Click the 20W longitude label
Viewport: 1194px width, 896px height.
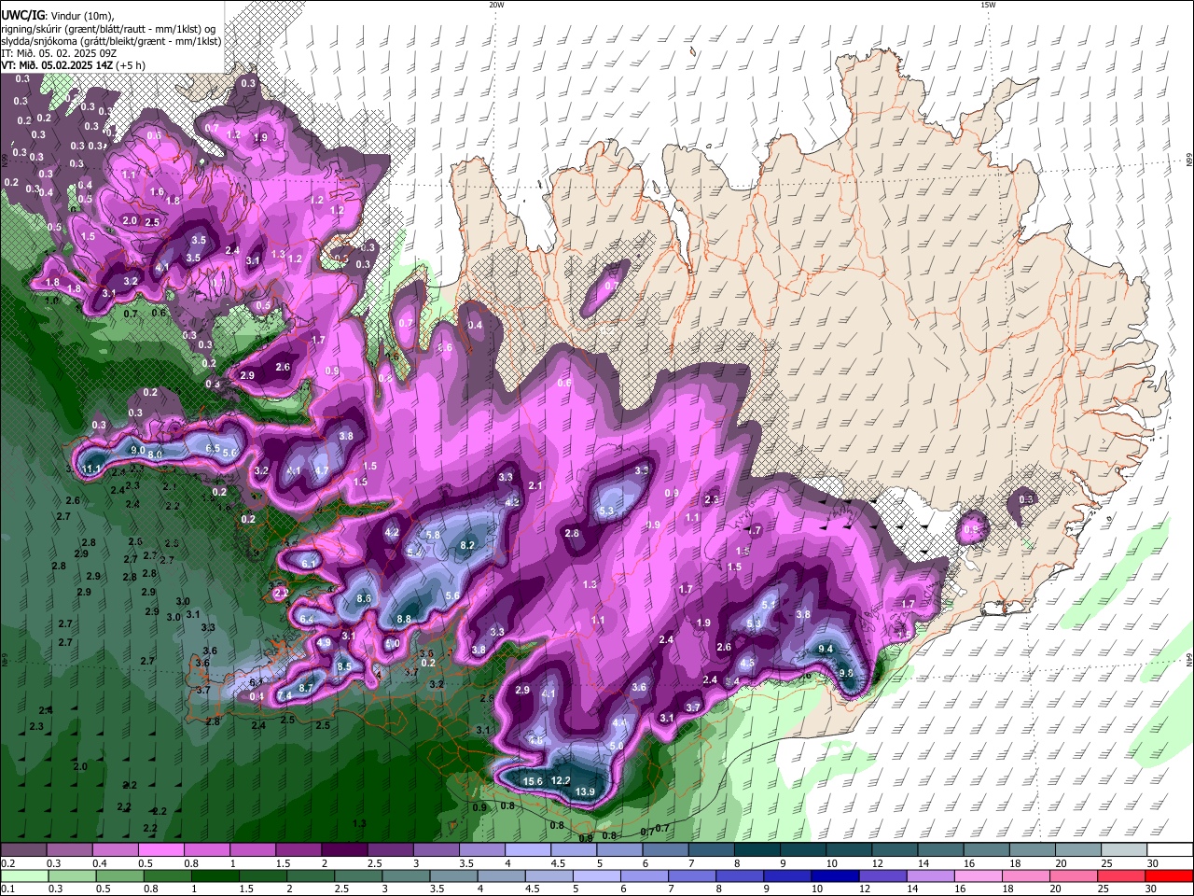496,5
